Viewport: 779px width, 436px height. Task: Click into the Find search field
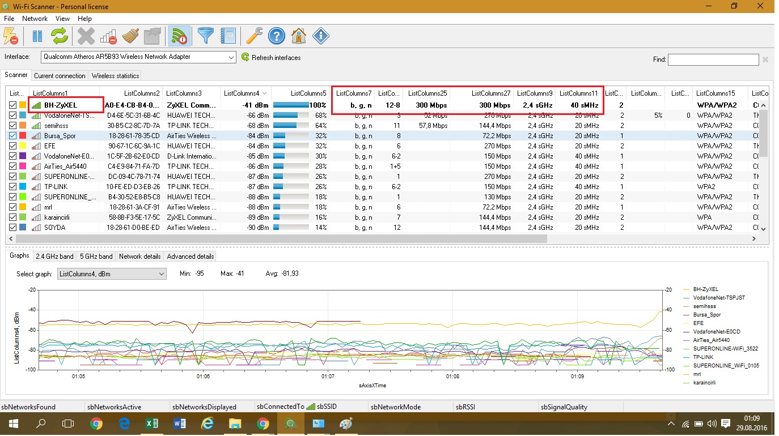coord(713,59)
